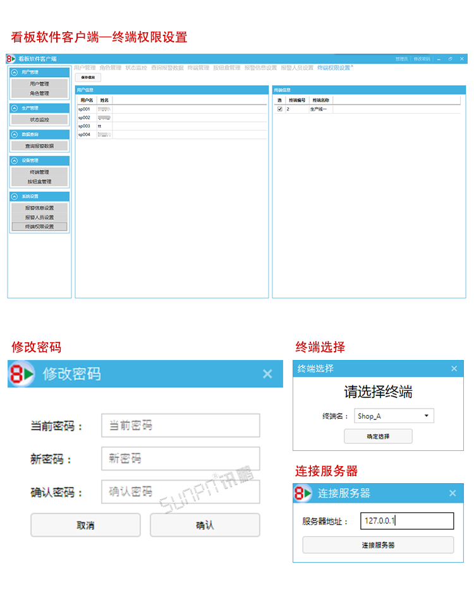Switch to the 报警人员设置 tab

[x=297, y=68]
